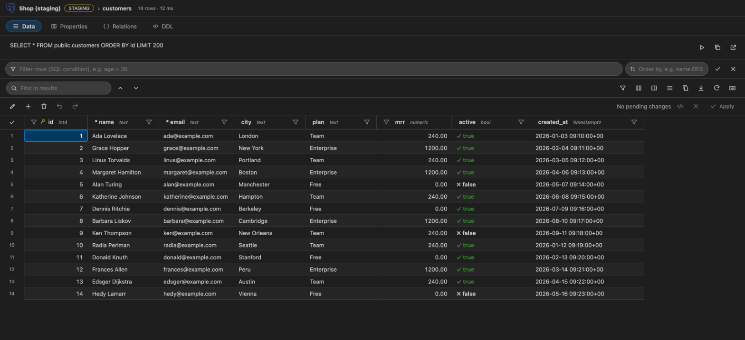Image resolution: width=745 pixels, height=340 pixels.
Task: Open the Relations tab
Action: click(120, 27)
